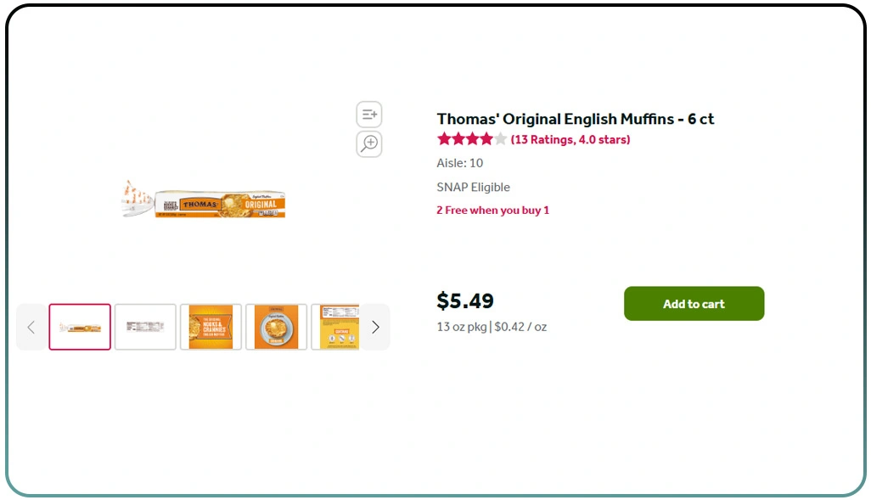Click the Thomas' Original English Muffins title
871x500 pixels.
coord(575,119)
